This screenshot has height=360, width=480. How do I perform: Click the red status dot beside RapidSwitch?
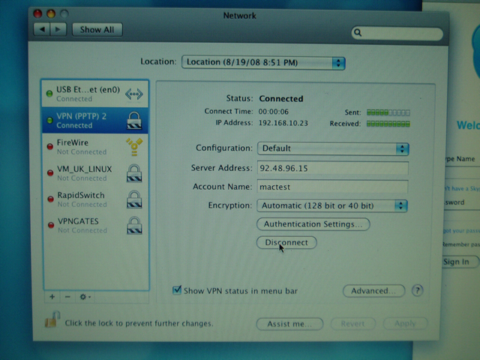point(50,199)
